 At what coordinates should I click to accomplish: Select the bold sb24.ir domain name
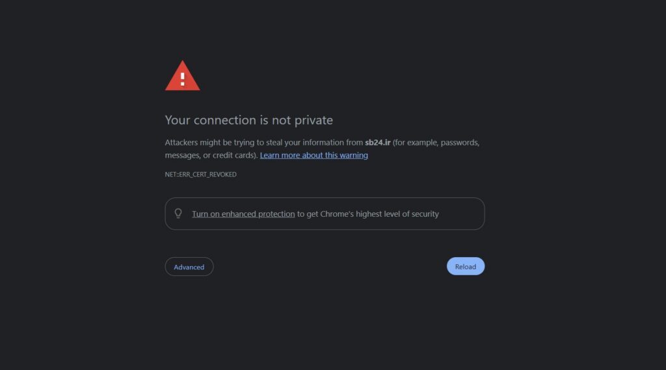tap(378, 142)
